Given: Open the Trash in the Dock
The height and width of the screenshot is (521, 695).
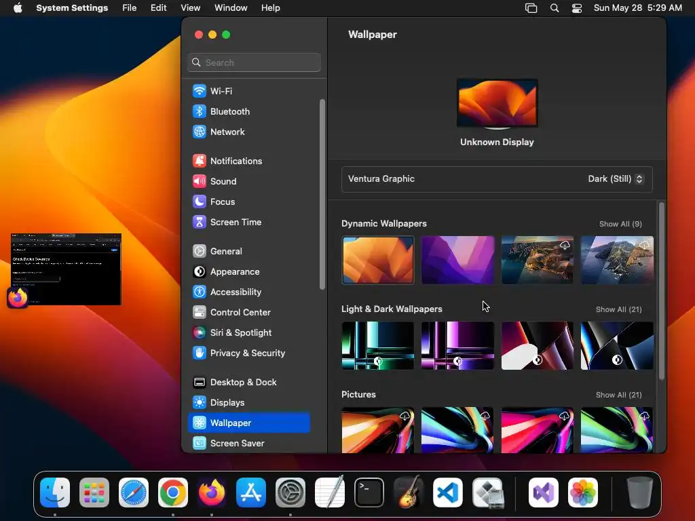Looking at the screenshot, I should coord(639,493).
